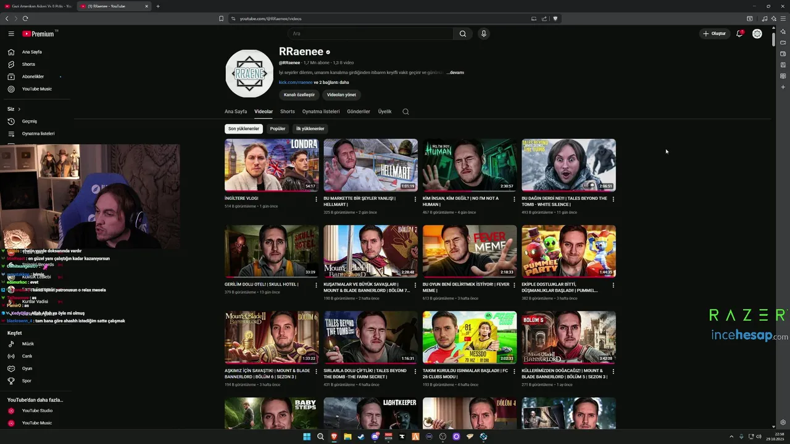Viewport: 790px width, 444px height.
Task: Open the YouTube hamburger guide menu
Action: point(11,34)
